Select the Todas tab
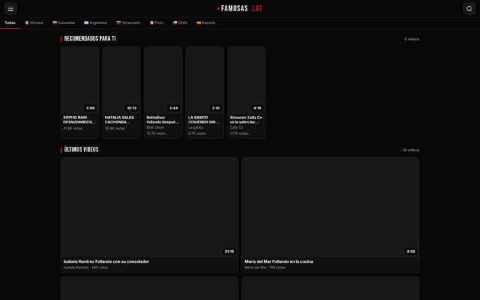The width and height of the screenshot is (480, 300). click(10, 23)
